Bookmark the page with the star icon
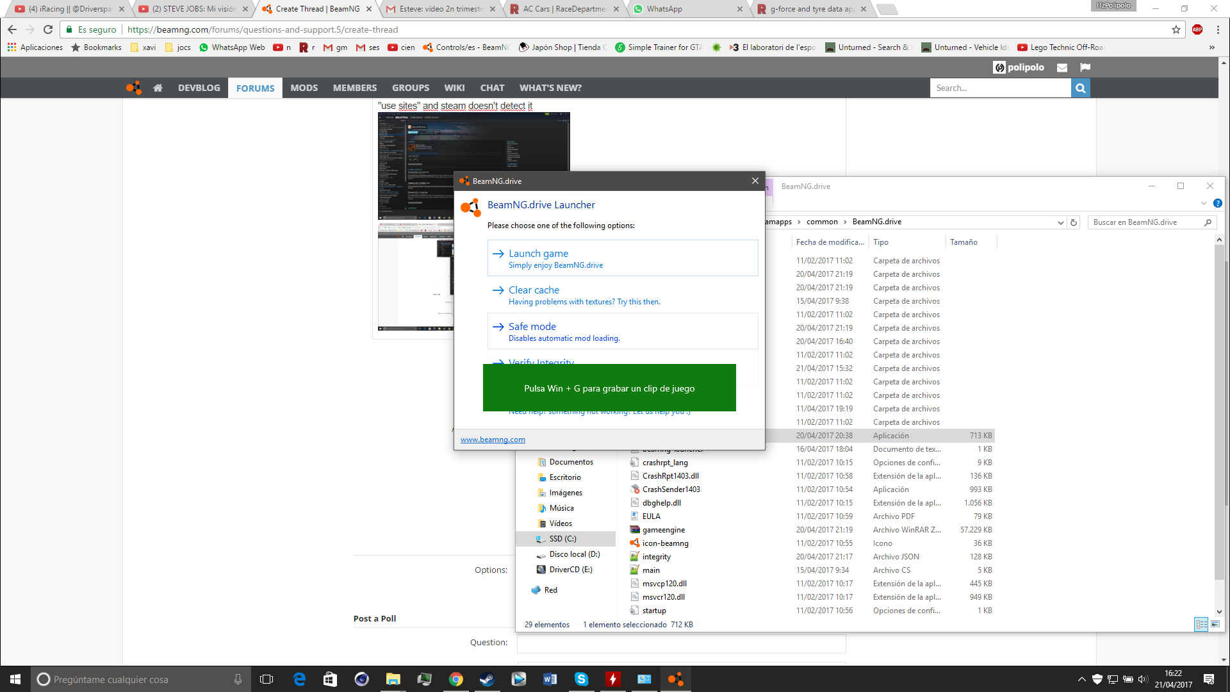This screenshot has width=1230, height=692. tap(1176, 29)
